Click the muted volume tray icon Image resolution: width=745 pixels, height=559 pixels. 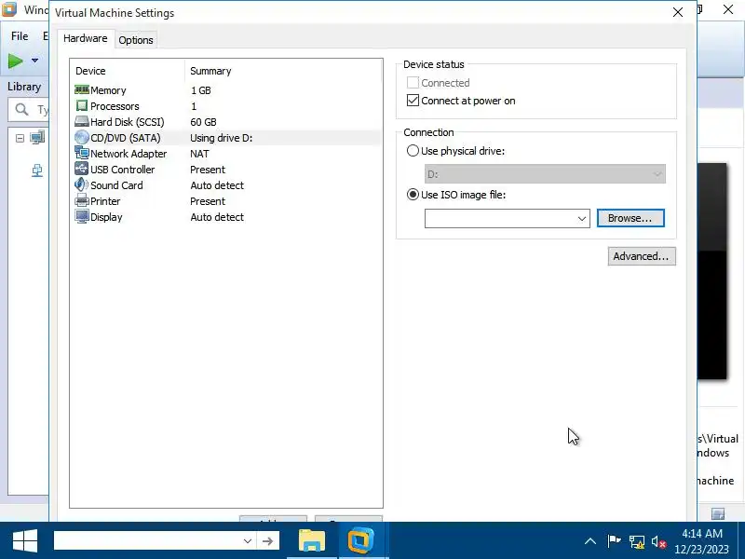coord(658,541)
